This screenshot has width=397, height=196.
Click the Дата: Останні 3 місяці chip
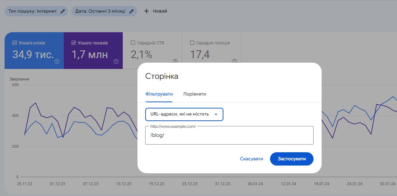tap(104, 11)
